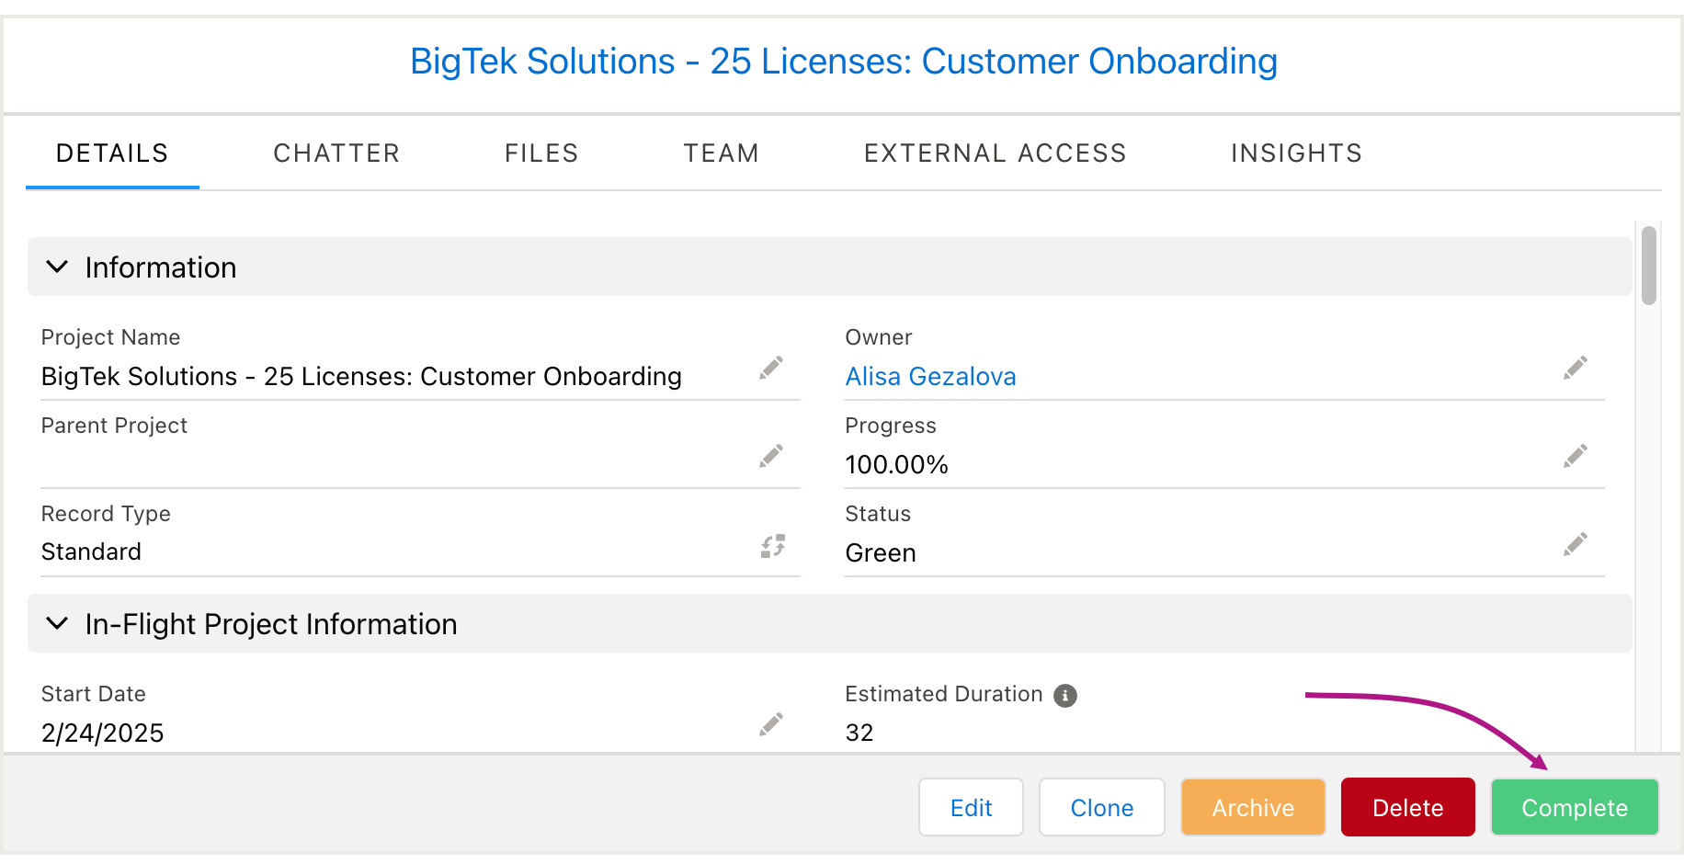Screen dimensions: 1684x864
Task: Click the Edit button
Action: pos(972,807)
